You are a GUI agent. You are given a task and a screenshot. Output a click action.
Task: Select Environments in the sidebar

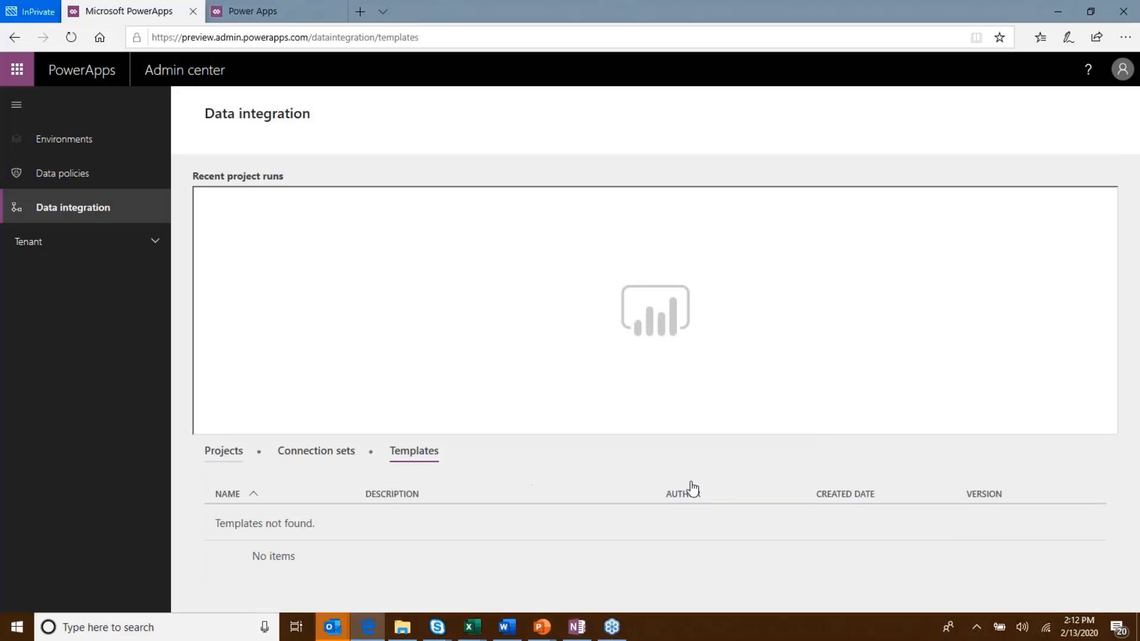pyautogui.click(x=64, y=138)
